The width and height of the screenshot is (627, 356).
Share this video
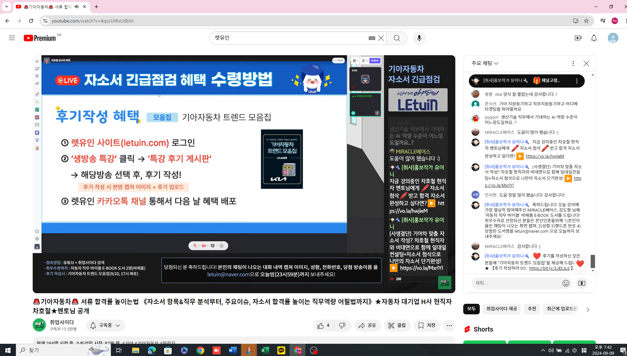tap(367, 326)
